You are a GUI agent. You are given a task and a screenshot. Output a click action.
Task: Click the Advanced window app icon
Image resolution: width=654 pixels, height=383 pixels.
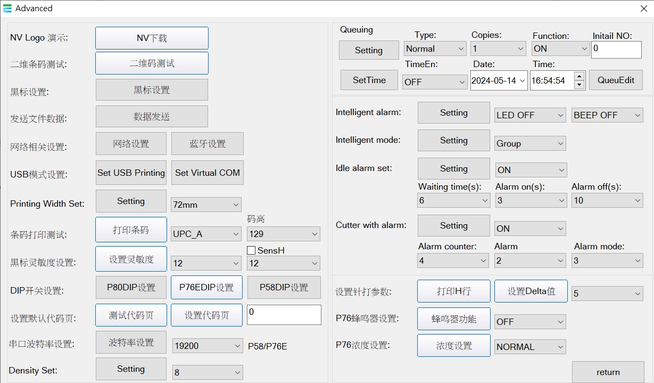pos(7,8)
